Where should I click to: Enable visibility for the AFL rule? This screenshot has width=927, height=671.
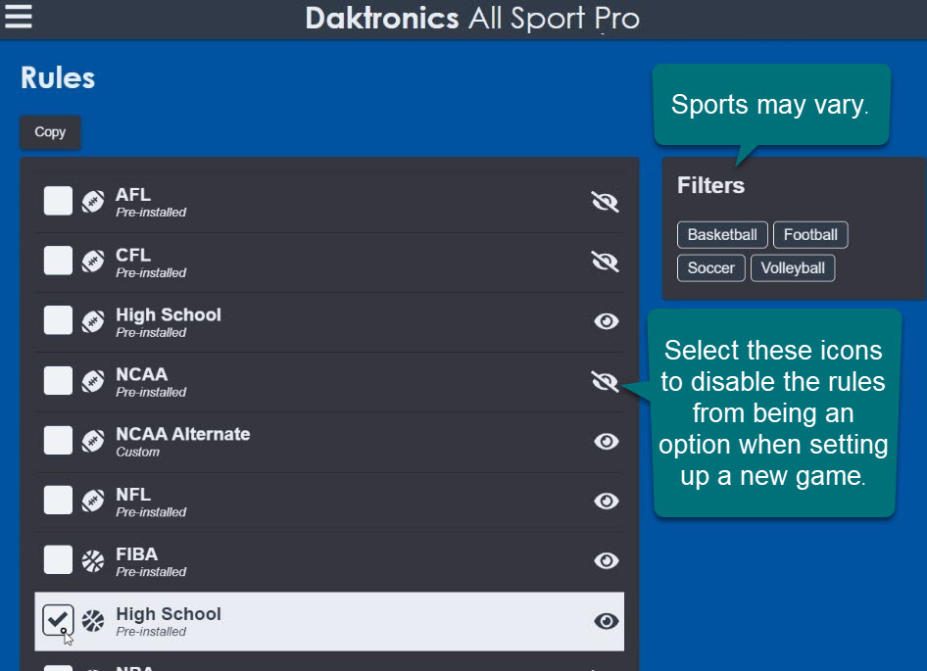605,202
